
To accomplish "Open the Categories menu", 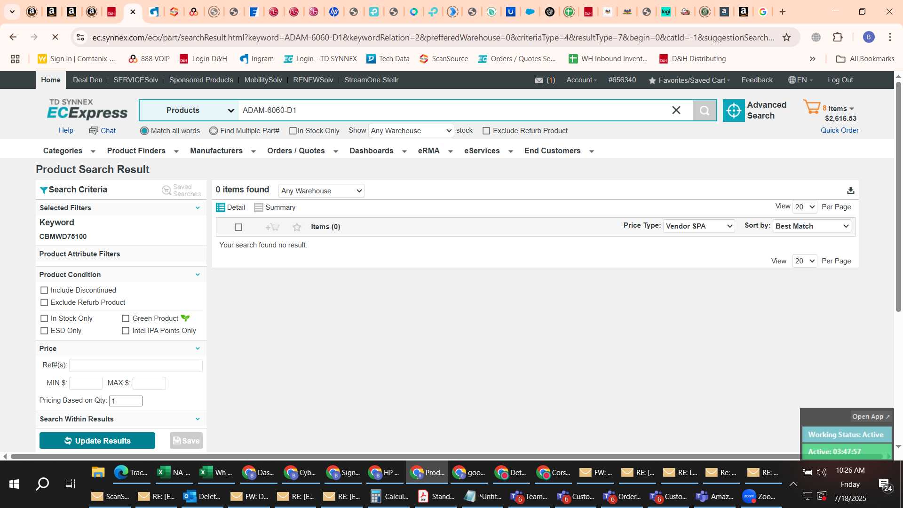I will tap(69, 151).
